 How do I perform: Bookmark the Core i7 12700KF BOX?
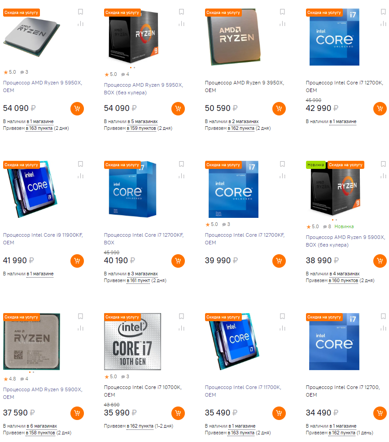(x=182, y=164)
